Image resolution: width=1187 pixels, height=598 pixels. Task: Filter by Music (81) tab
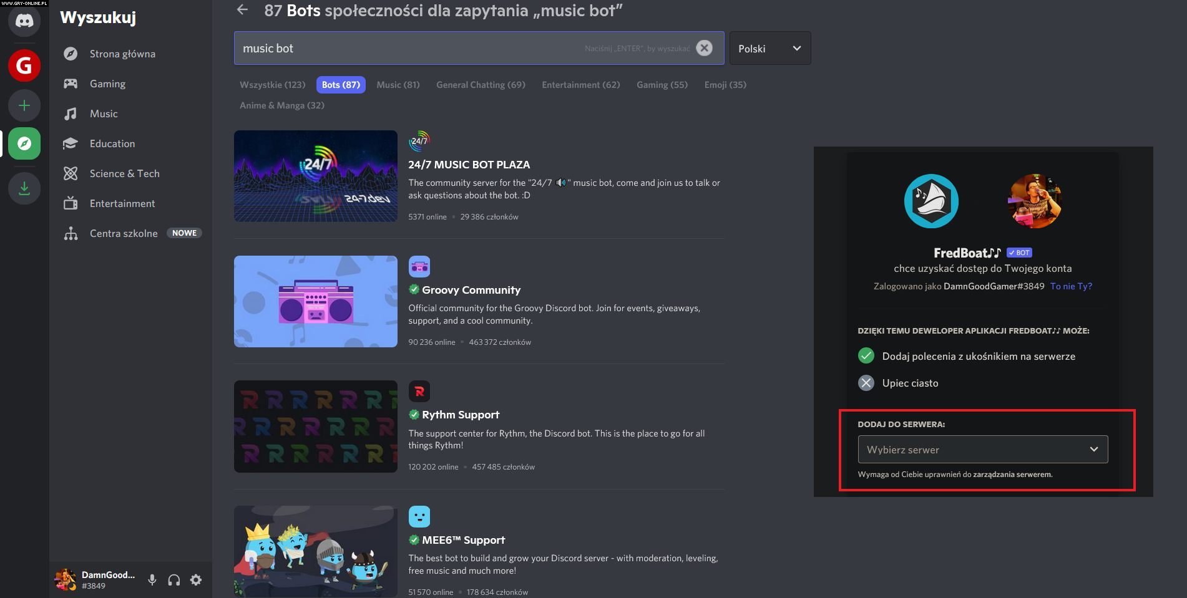(398, 85)
